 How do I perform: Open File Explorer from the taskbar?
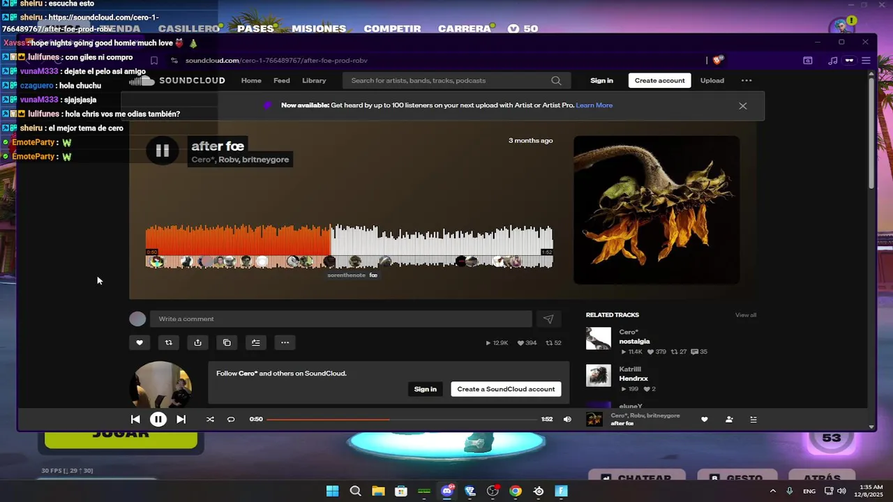point(378,491)
